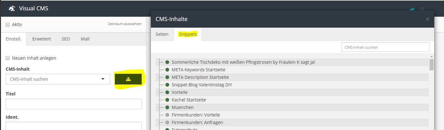
Task: Open the SEO tab
Action: (x=66, y=39)
